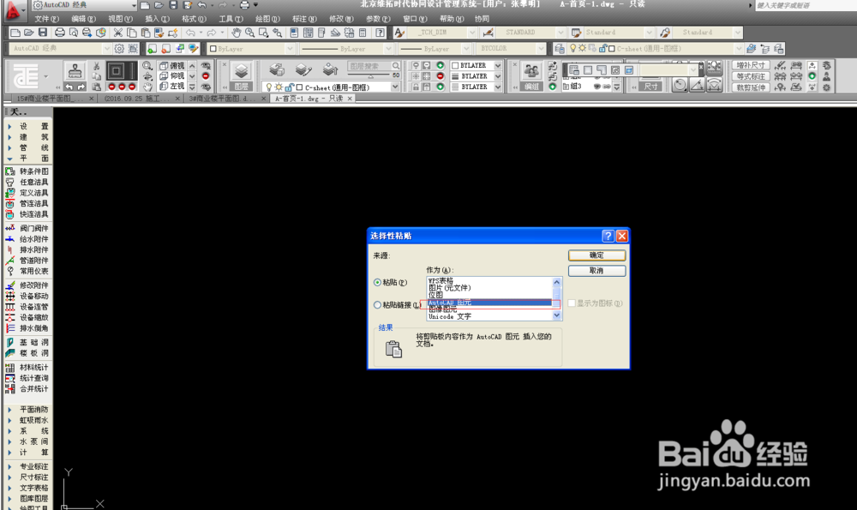Open the help question mark icon in toolbar
Screen dimensions: 857x510
pos(380,33)
